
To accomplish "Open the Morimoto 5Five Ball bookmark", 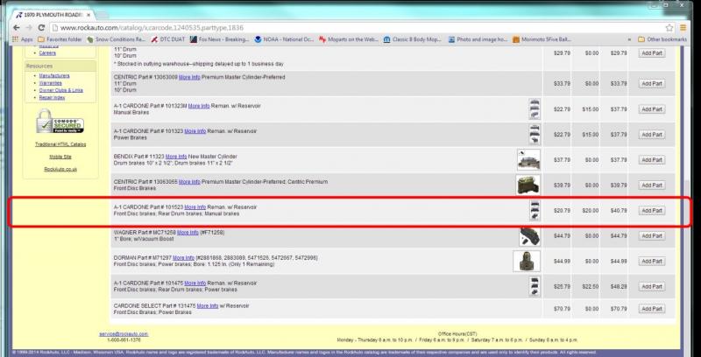I will tap(542, 39).
